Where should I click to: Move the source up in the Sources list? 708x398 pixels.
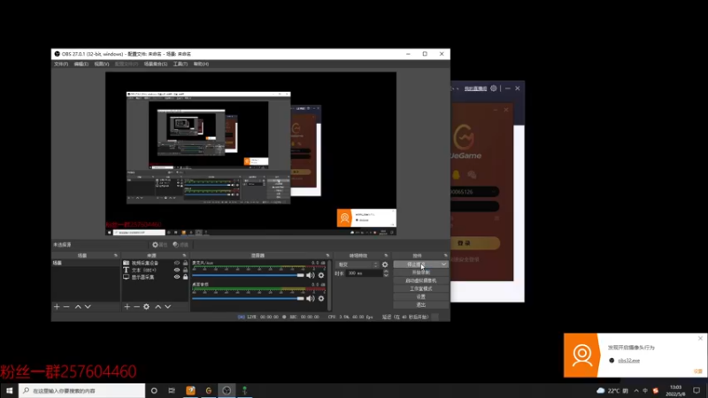coord(158,307)
